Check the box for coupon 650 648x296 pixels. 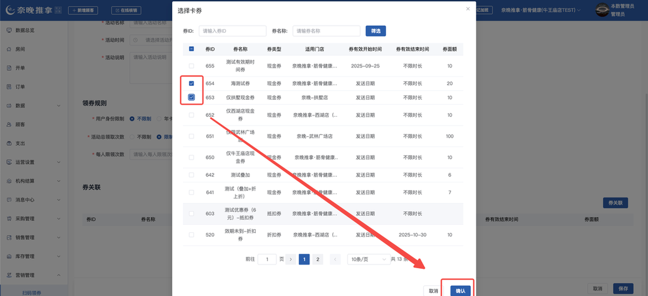(191, 158)
